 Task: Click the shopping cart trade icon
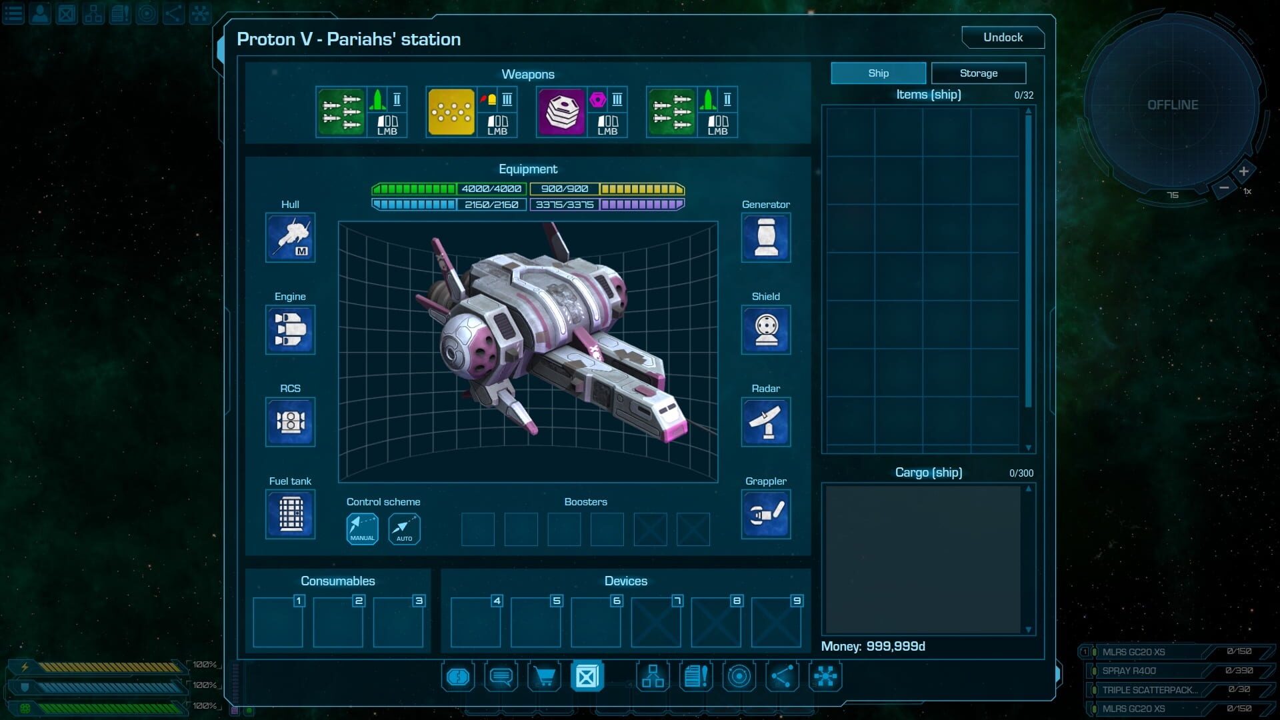pyautogui.click(x=545, y=677)
